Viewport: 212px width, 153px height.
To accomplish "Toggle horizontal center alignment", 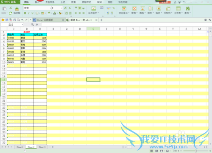I will 80,13.
